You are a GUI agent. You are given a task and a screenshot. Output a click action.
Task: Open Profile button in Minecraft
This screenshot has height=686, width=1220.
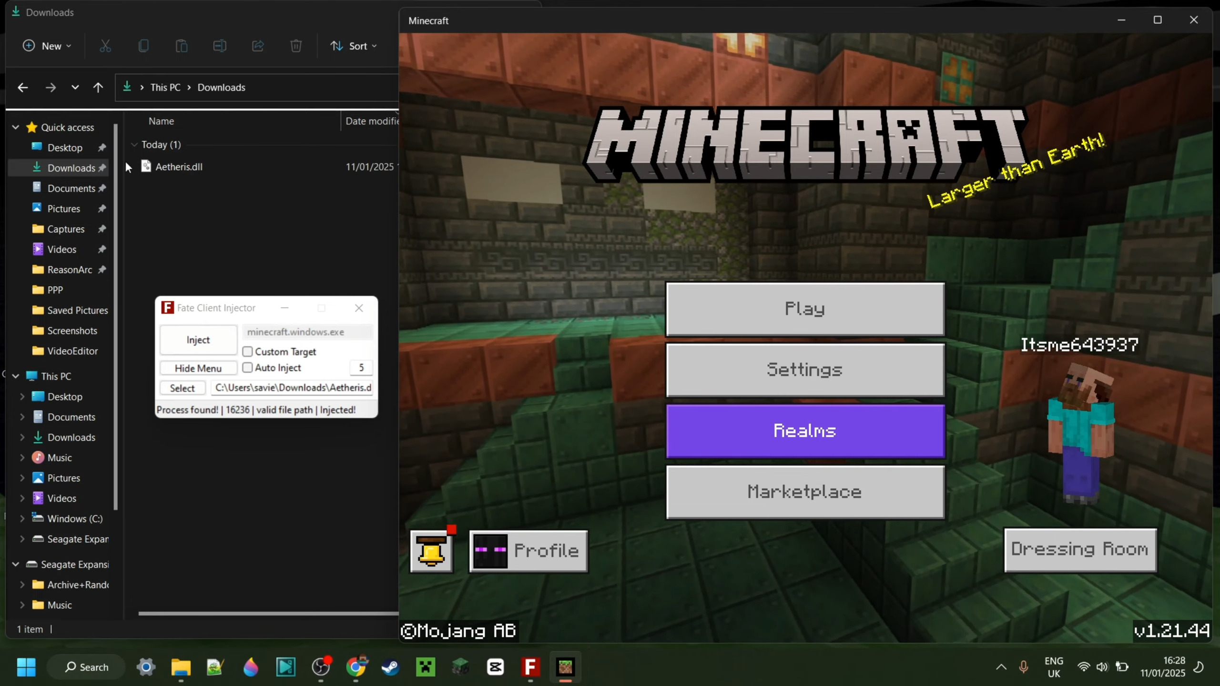click(x=529, y=551)
